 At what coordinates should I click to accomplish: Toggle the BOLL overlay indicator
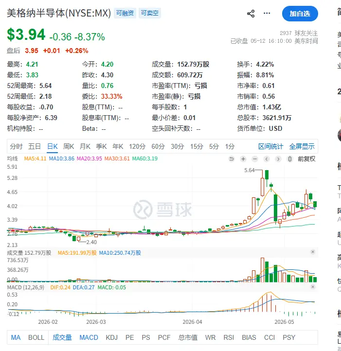(x=36, y=337)
